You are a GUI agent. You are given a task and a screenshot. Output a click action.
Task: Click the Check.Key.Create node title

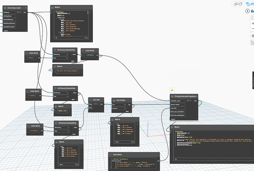click(15, 8)
